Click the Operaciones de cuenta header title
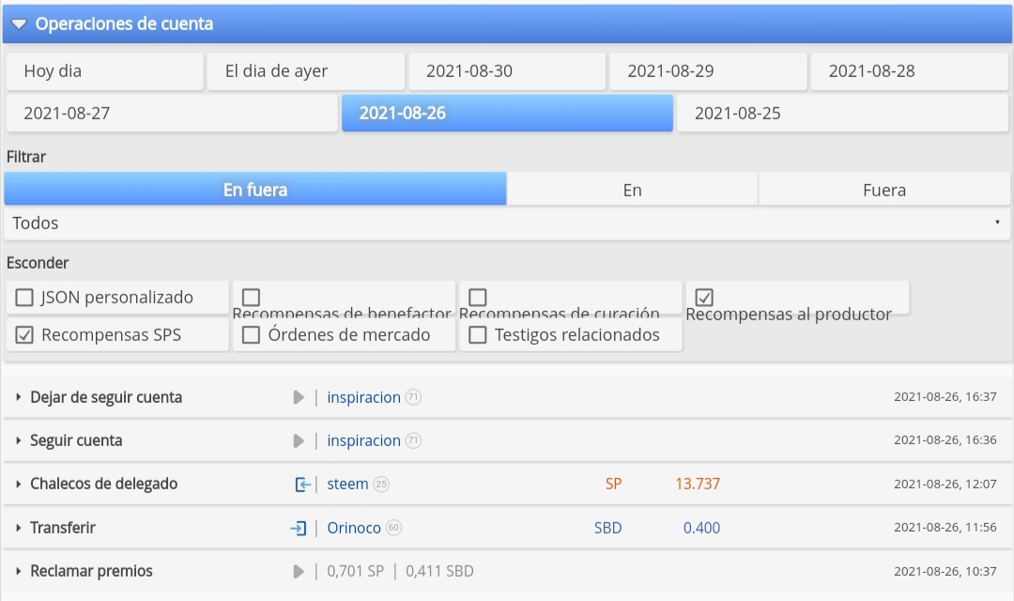1014x601 pixels. (x=124, y=23)
